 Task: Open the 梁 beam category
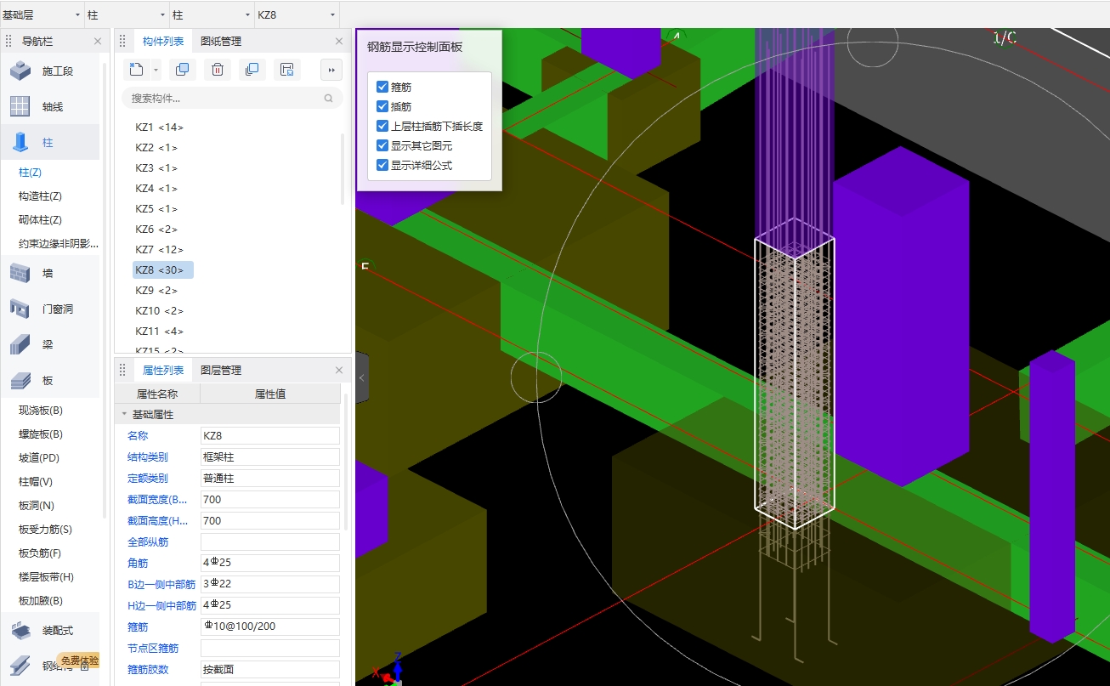coord(20,344)
